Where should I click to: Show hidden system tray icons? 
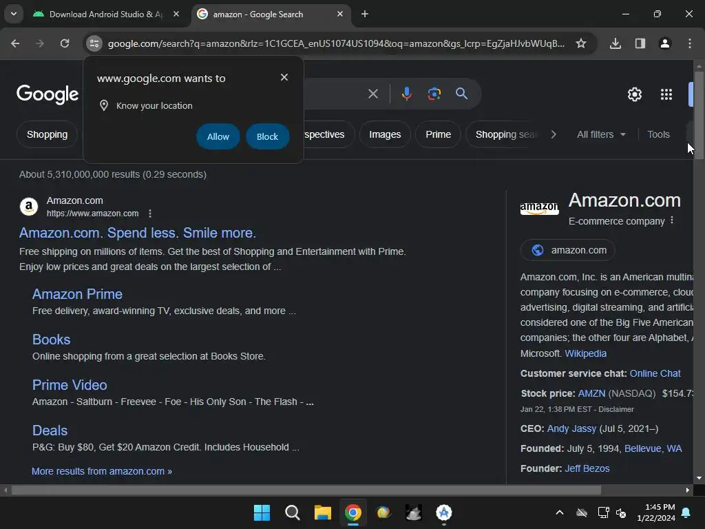point(560,512)
